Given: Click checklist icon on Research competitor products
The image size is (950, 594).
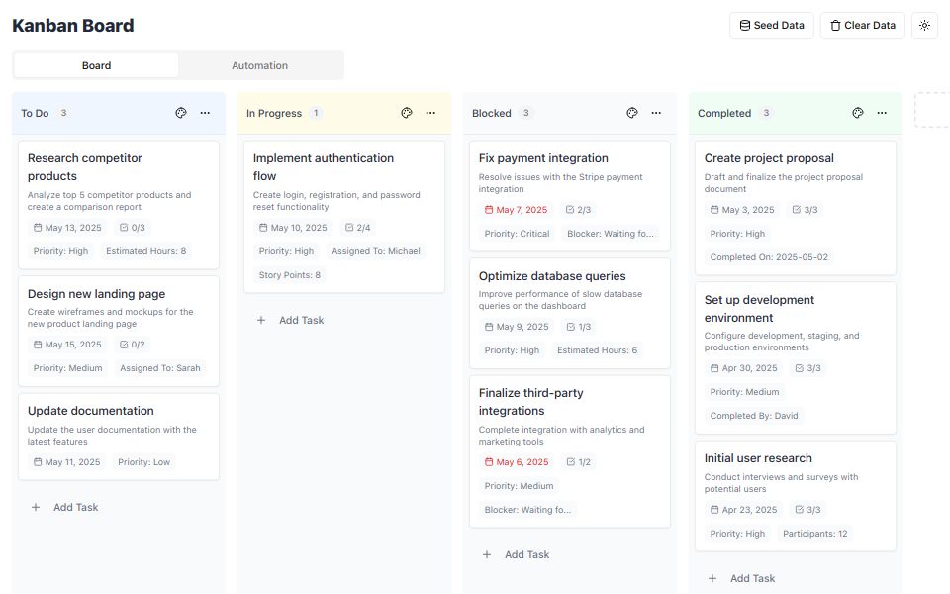Looking at the screenshot, I should pos(124,227).
